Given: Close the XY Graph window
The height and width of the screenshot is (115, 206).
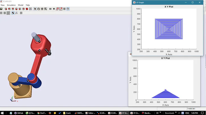Looking at the screenshot, I should tap(200, 3).
